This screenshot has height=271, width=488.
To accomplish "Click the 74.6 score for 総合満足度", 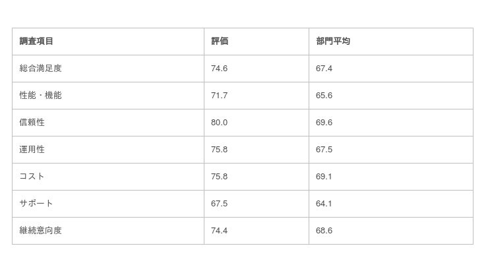I will coord(219,69).
